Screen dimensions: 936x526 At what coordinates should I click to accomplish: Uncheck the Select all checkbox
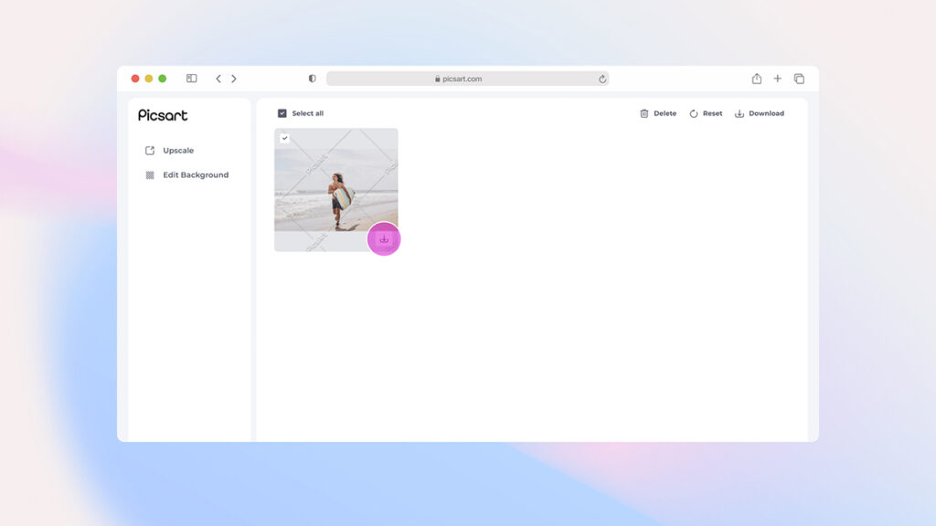(x=282, y=113)
